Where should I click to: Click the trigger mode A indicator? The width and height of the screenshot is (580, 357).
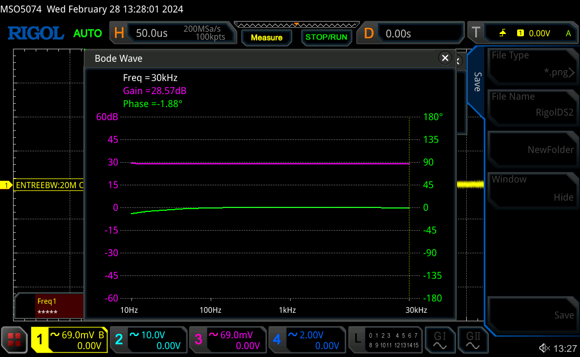(x=569, y=33)
